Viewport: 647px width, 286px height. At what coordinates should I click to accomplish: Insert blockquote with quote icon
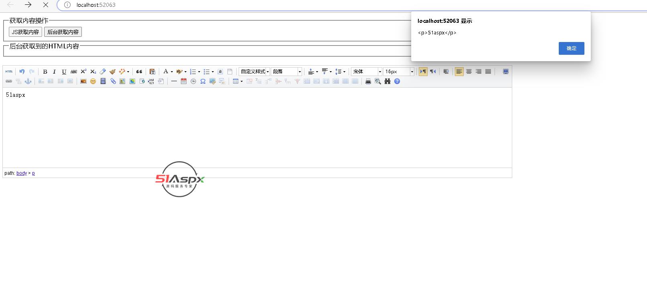[139, 72]
